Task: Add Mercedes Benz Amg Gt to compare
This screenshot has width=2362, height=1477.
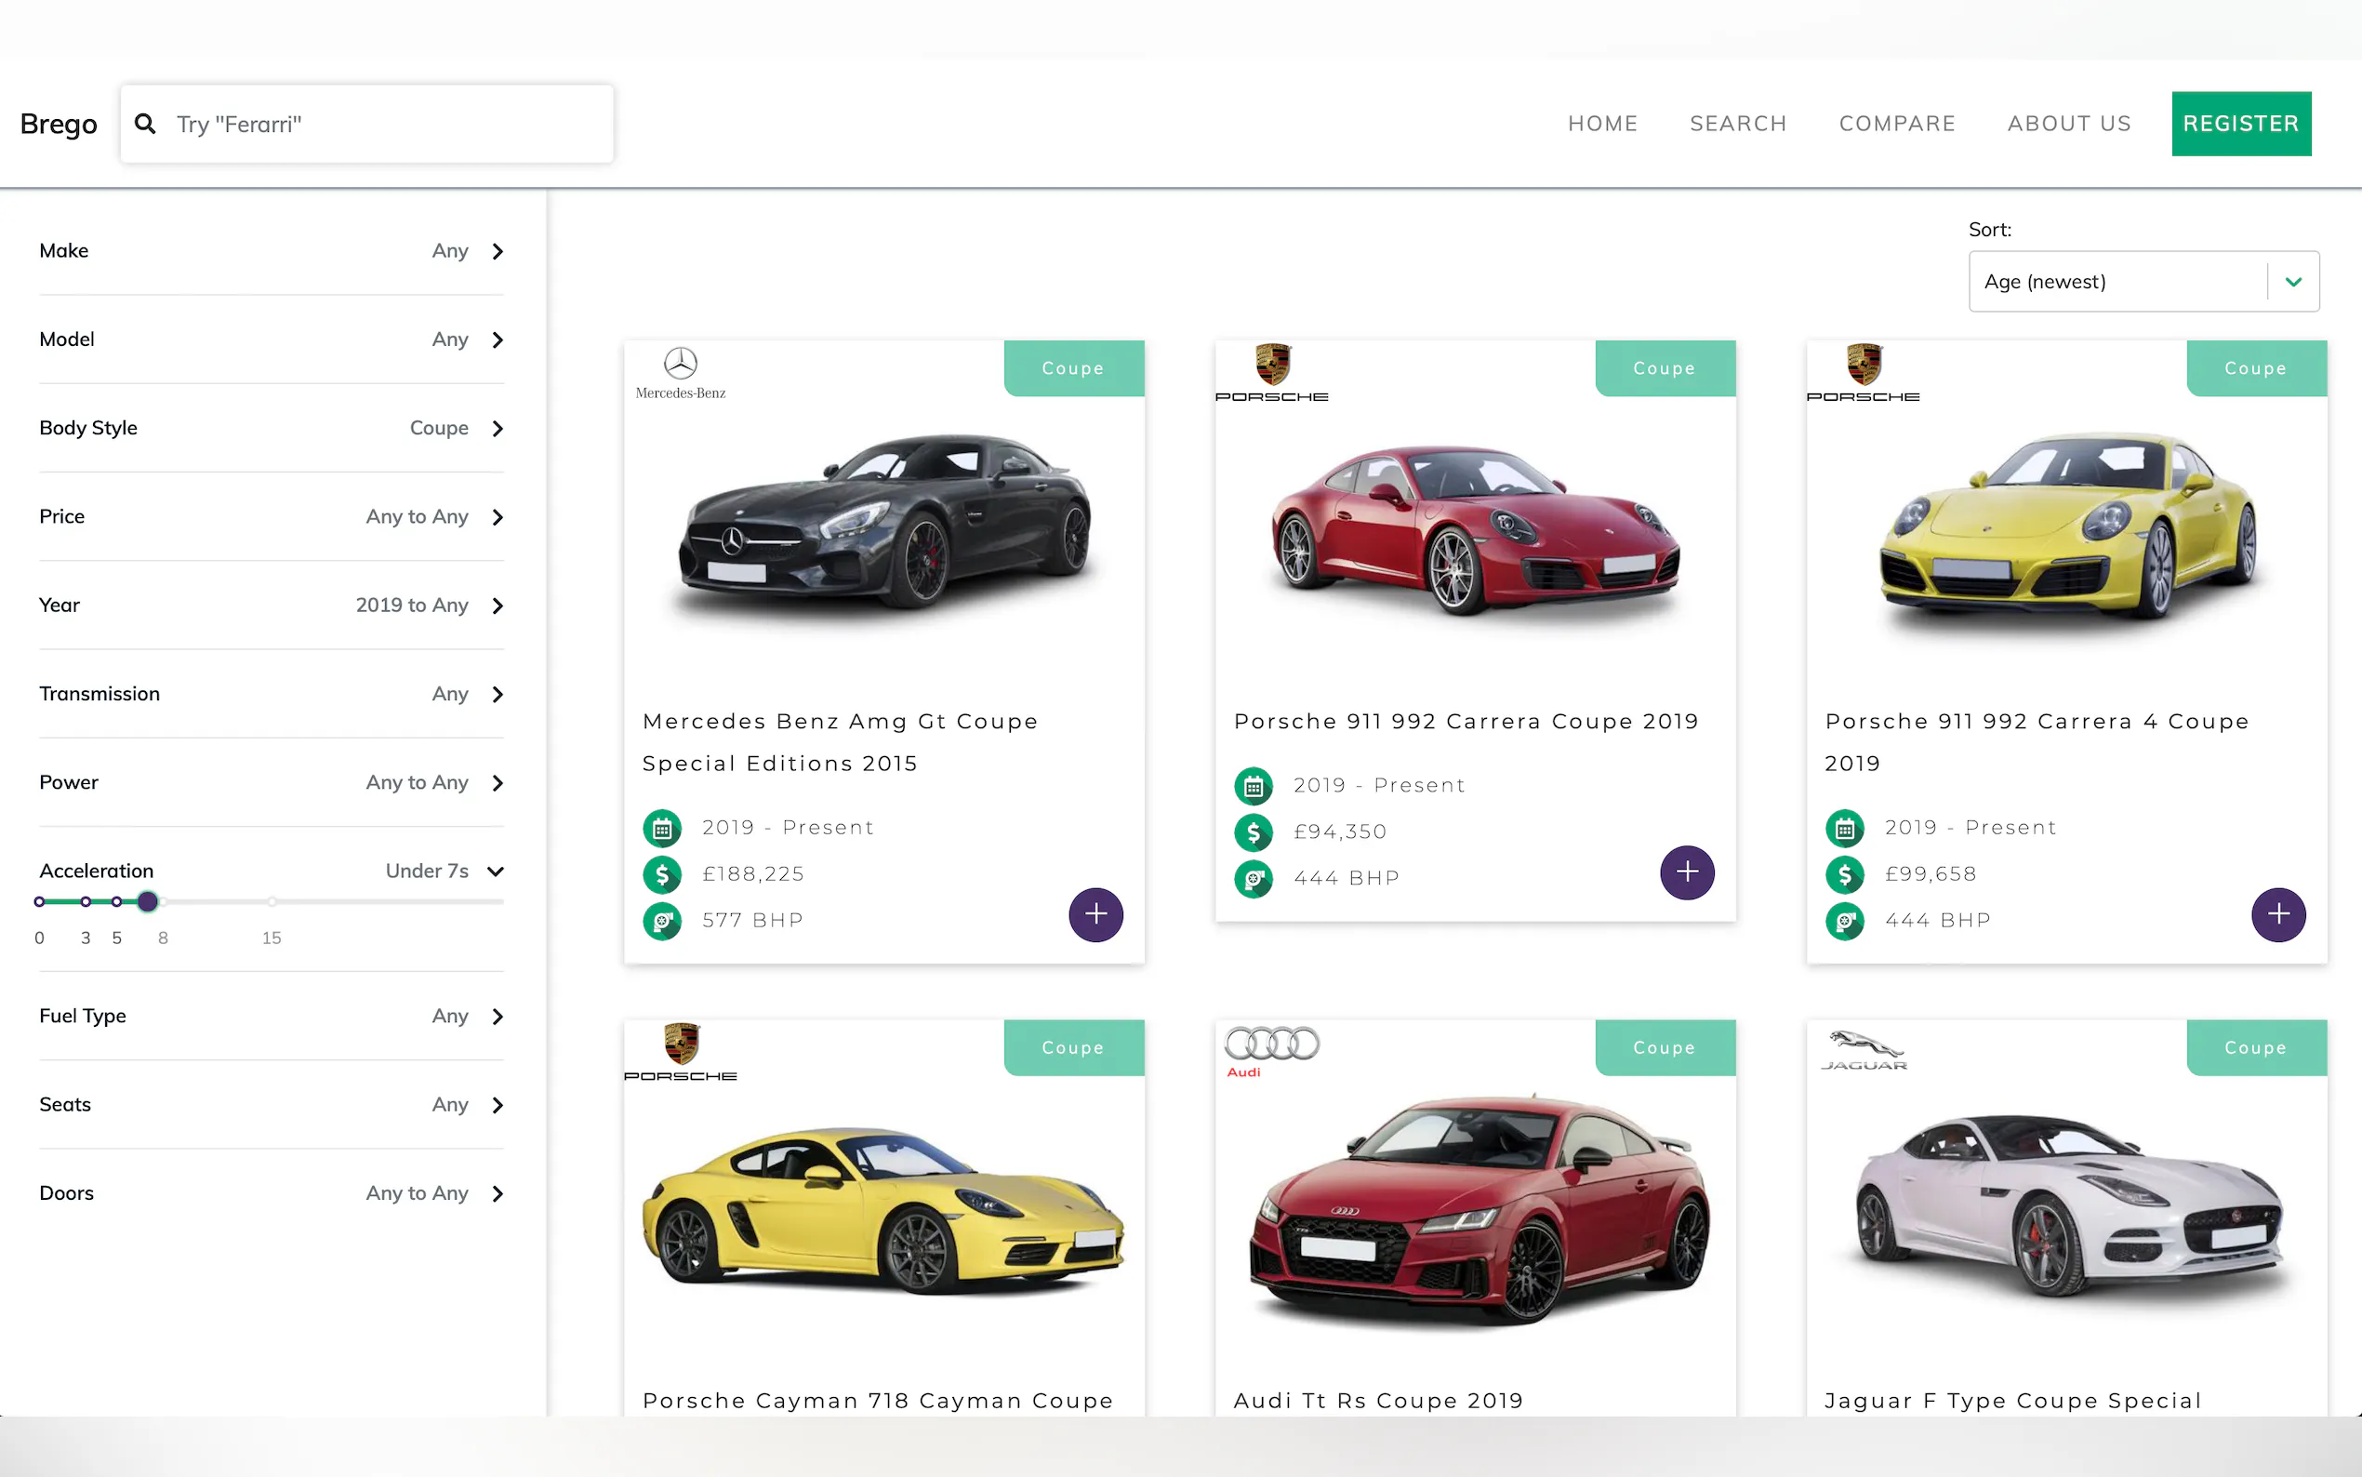Action: [1095, 914]
